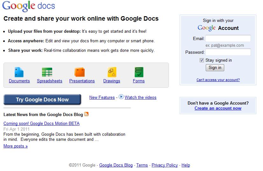Open the Drawings link
Image resolution: width=263 pixels, height=171 pixels.
coord(112,81)
